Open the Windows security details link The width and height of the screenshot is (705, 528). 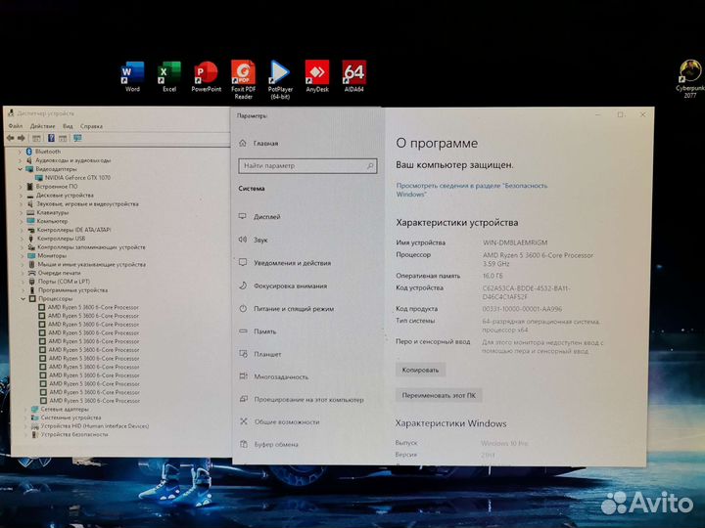464,189
